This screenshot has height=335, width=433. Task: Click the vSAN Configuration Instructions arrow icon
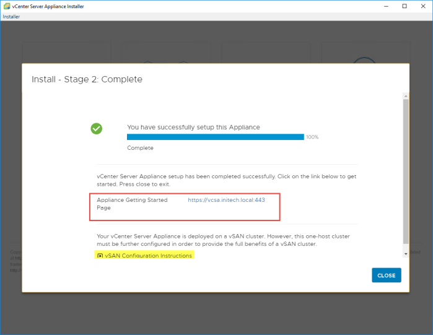[x=100, y=255]
